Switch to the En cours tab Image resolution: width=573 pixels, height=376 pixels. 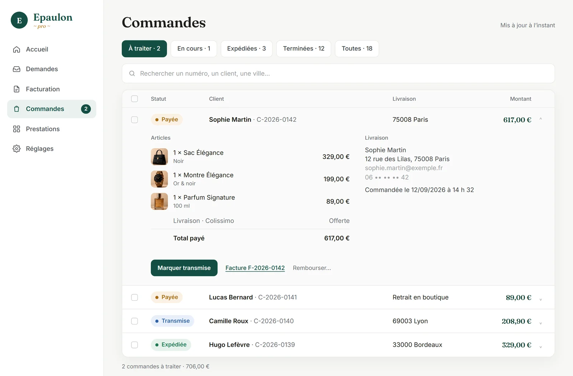(194, 49)
